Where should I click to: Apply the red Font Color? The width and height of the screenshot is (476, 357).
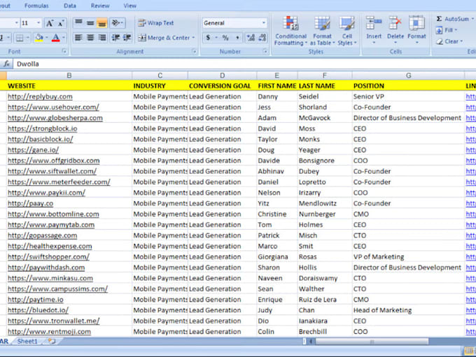[x=56, y=38]
